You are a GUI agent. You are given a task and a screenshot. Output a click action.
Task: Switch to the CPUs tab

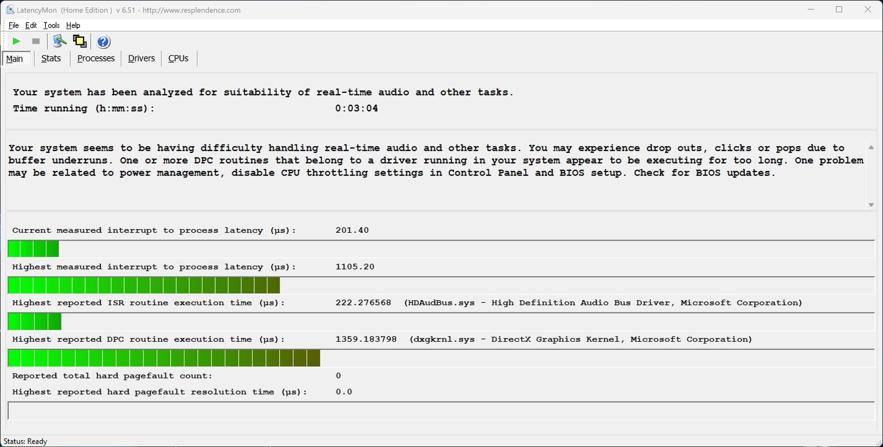pos(178,58)
